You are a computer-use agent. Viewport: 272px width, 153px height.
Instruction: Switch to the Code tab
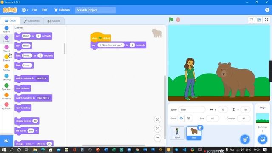10,21
